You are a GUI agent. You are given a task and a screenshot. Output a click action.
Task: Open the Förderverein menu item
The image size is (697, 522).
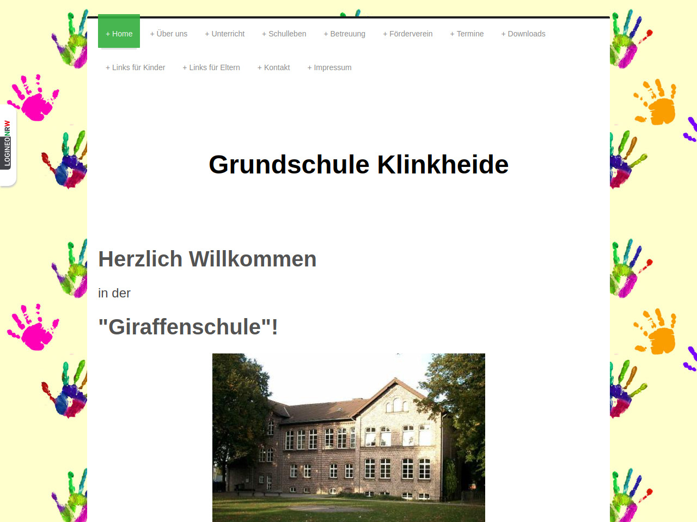click(407, 34)
